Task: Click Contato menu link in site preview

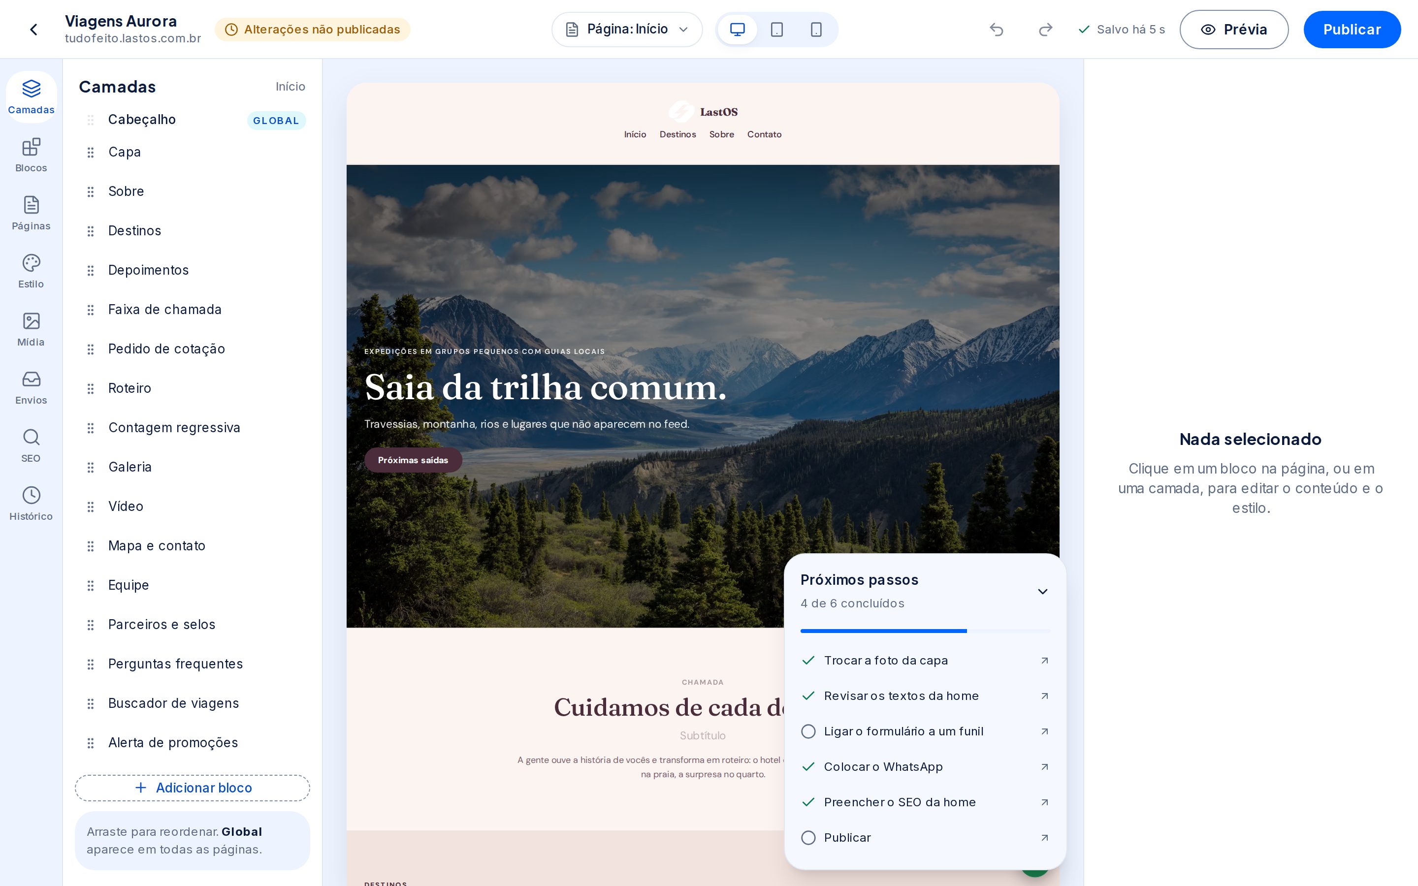Action: click(764, 134)
